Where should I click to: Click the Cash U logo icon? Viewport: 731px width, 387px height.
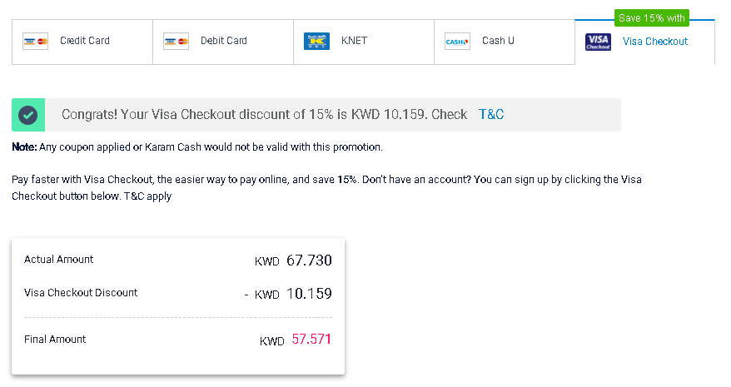[x=457, y=42]
